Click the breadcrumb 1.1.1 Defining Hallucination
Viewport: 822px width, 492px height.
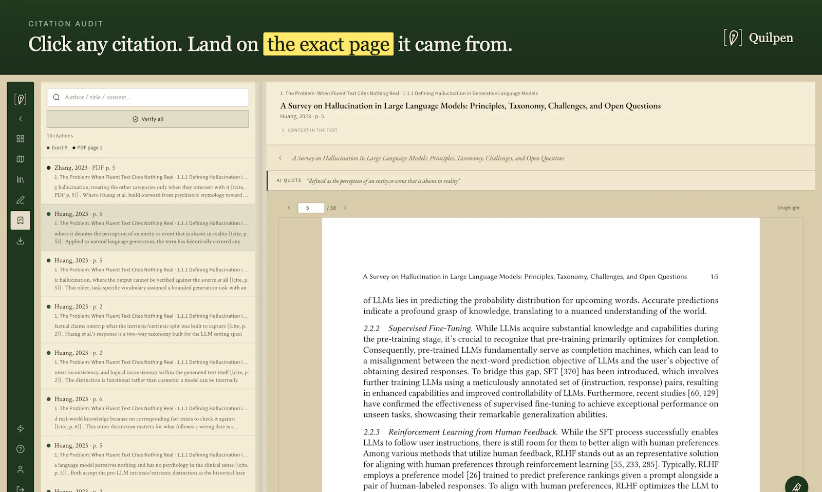470,94
